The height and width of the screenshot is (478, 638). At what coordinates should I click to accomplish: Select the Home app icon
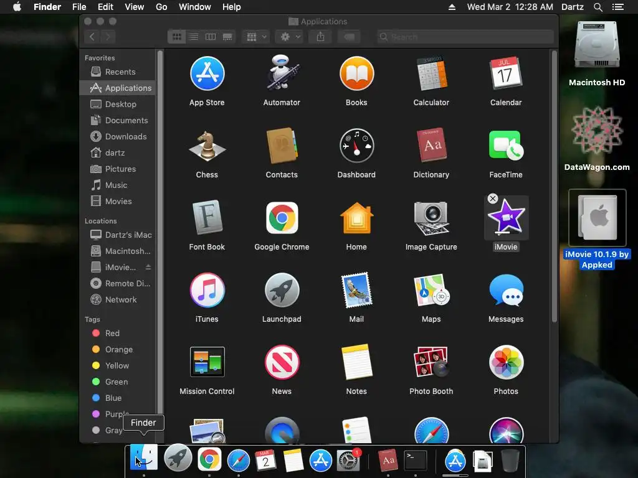(356, 218)
